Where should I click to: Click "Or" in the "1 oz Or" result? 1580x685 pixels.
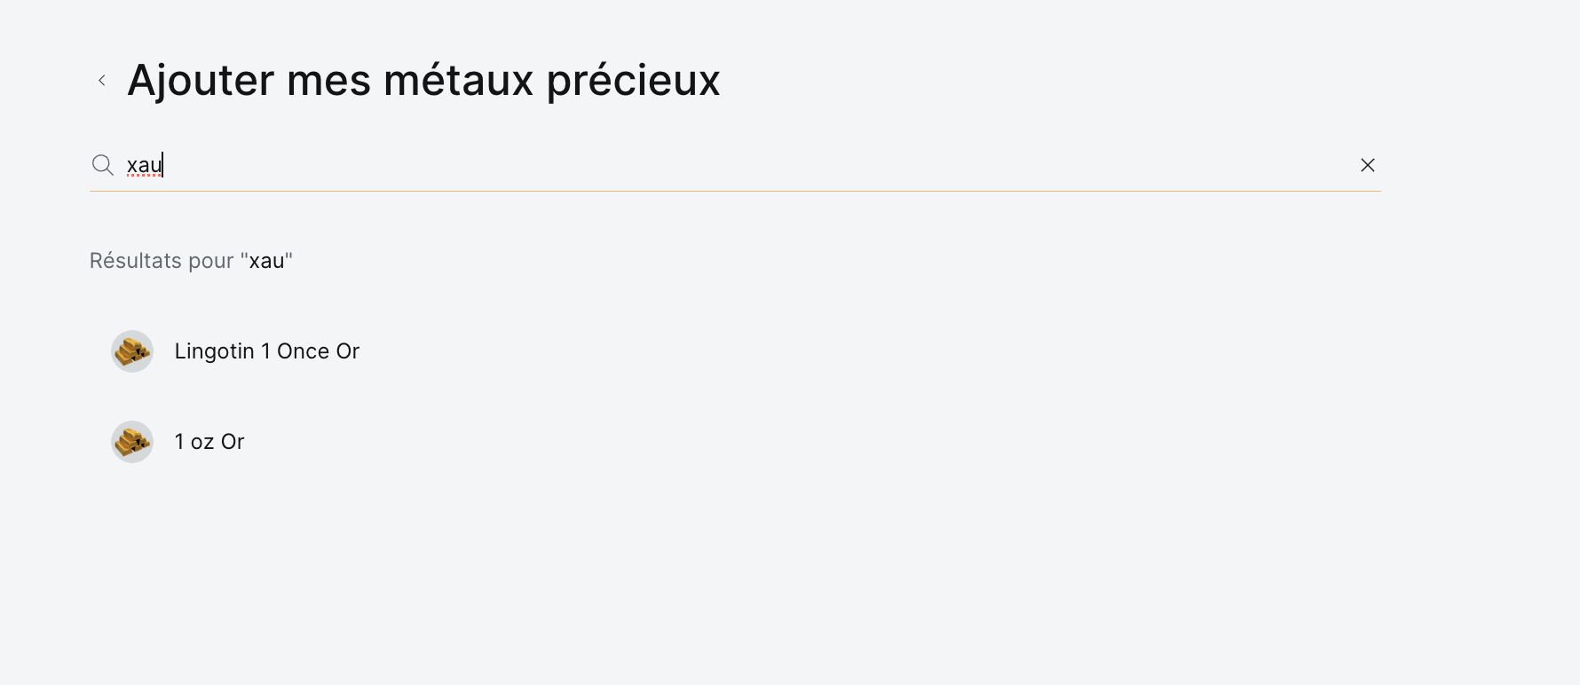[x=233, y=442]
